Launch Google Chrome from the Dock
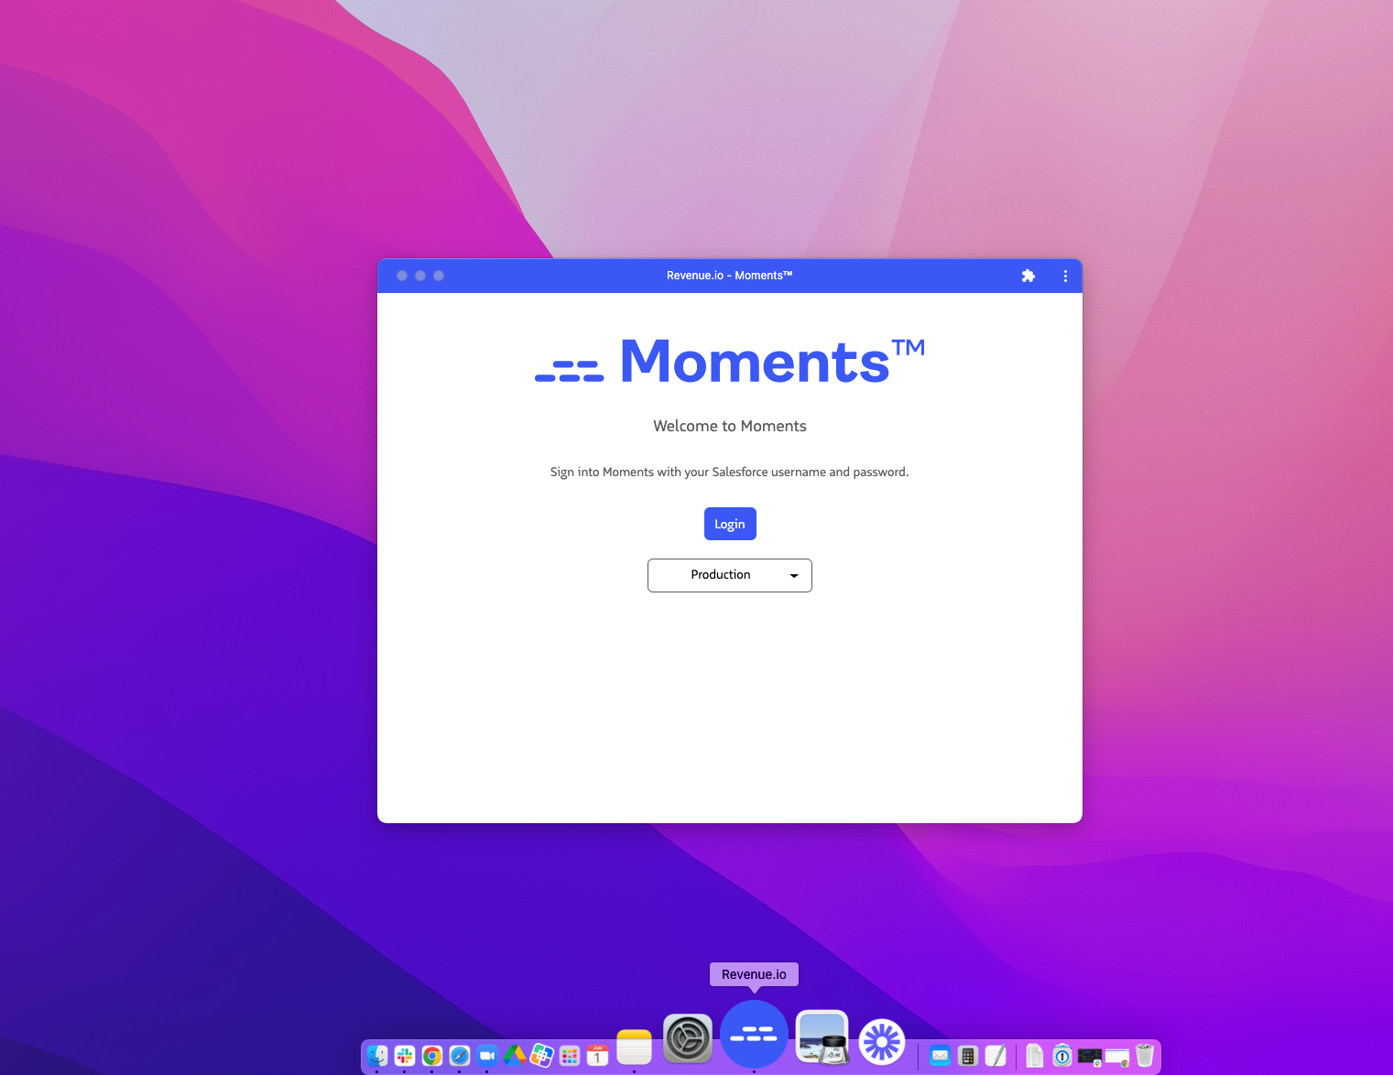This screenshot has width=1393, height=1075. pos(432,1056)
